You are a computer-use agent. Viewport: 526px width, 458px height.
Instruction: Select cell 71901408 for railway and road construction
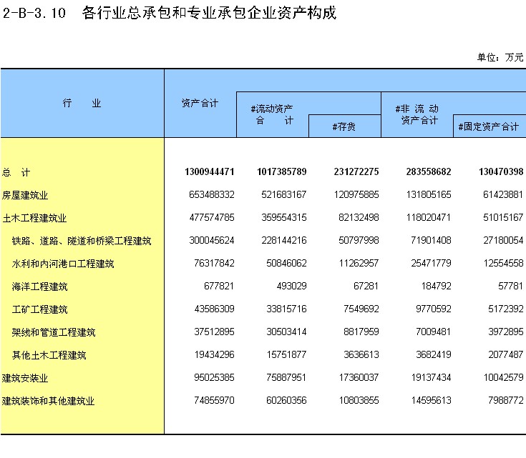(431, 240)
